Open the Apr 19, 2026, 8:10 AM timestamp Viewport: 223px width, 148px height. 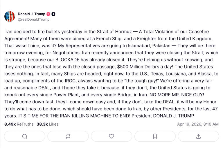[x=198, y=124]
